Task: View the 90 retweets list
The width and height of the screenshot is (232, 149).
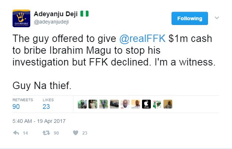Action: coord(17,106)
